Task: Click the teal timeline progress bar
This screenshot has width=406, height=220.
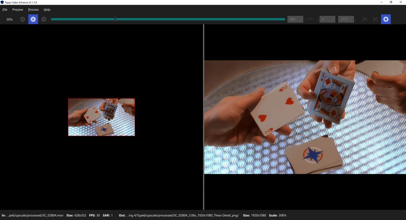Action: pyautogui.click(x=168, y=19)
